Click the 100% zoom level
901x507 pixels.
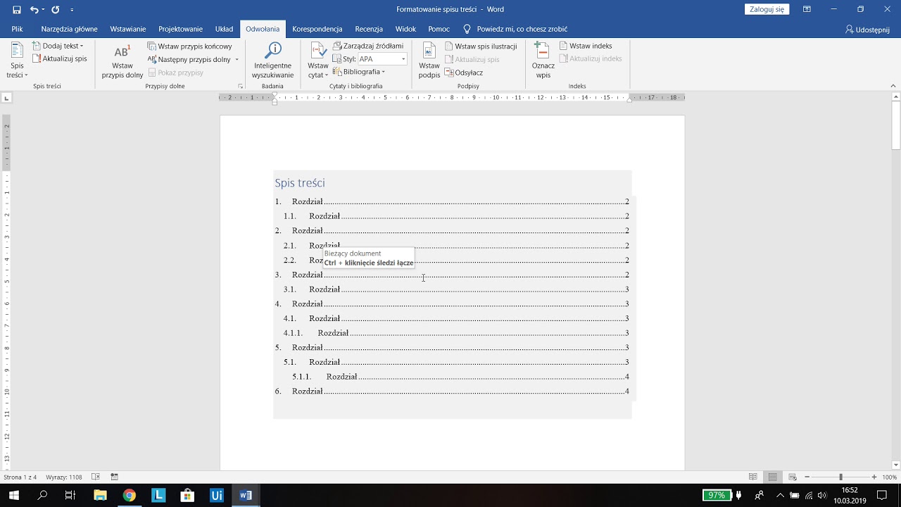[x=890, y=477]
